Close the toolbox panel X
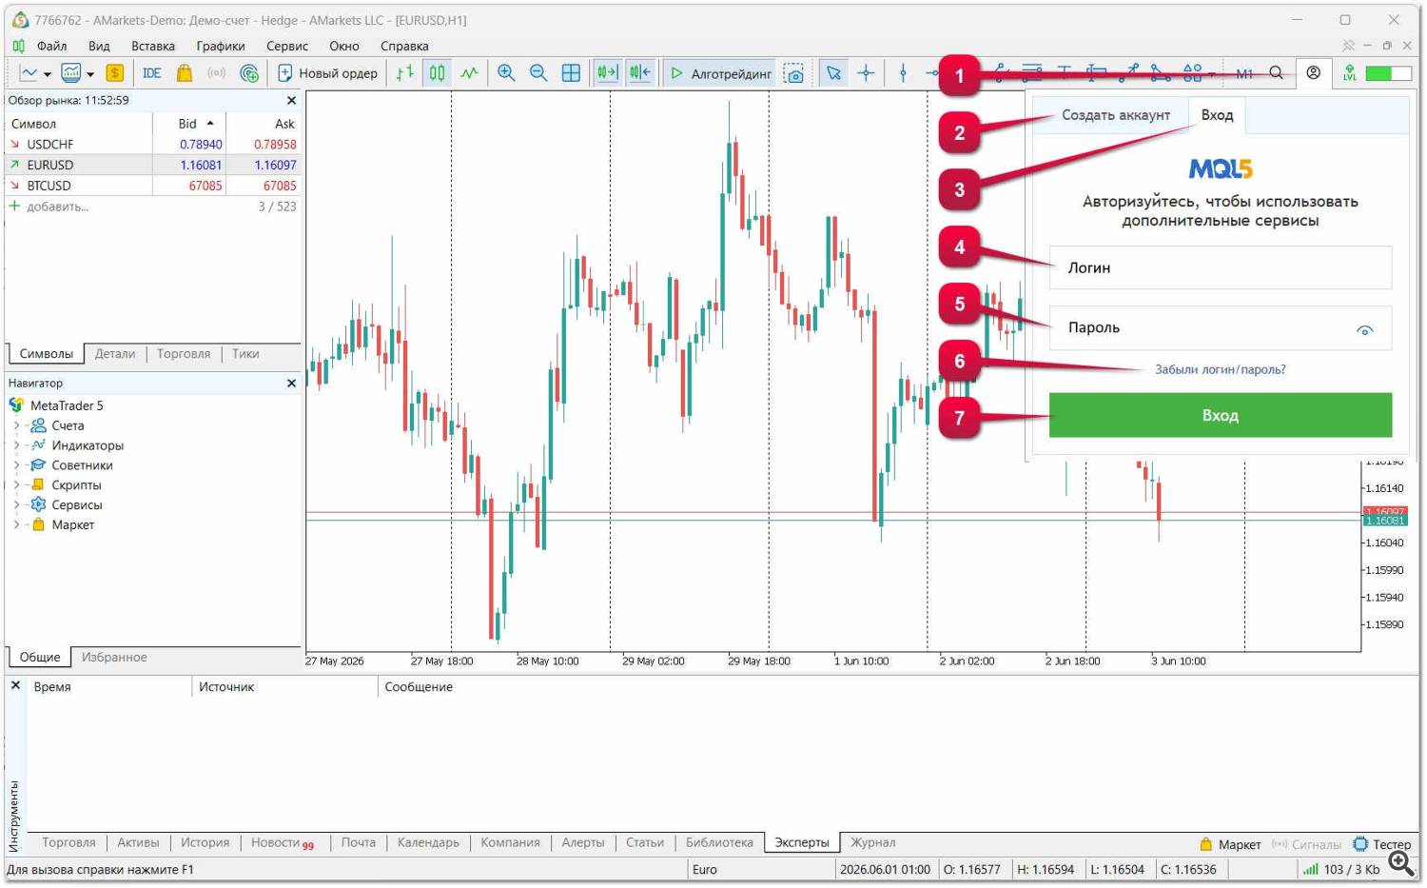Image resolution: width=1427 pixels, height=888 pixels. tap(15, 685)
